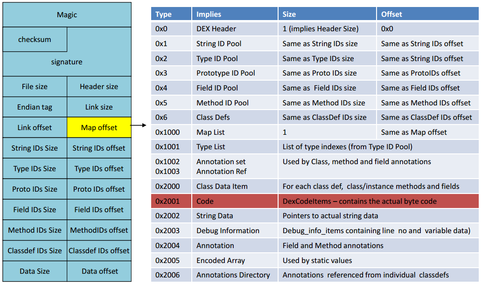Click the Classdef IDs offset cell
Screen dimensions: 482x284
pos(99,250)
